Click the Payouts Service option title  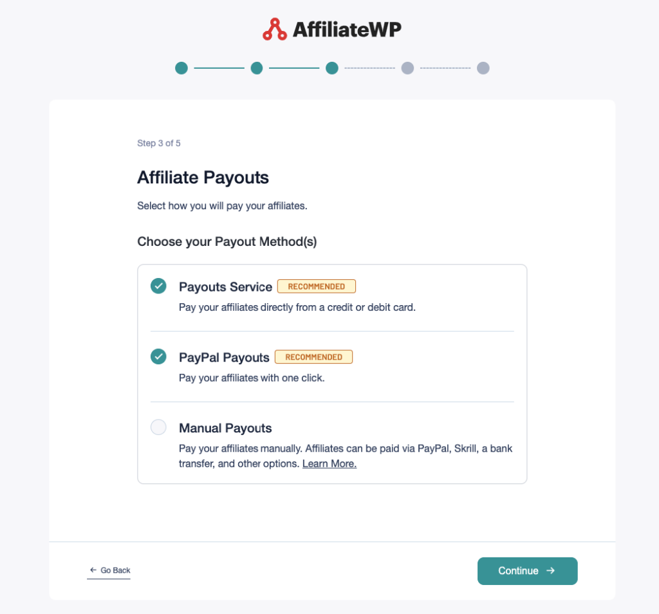click(225, 287)
